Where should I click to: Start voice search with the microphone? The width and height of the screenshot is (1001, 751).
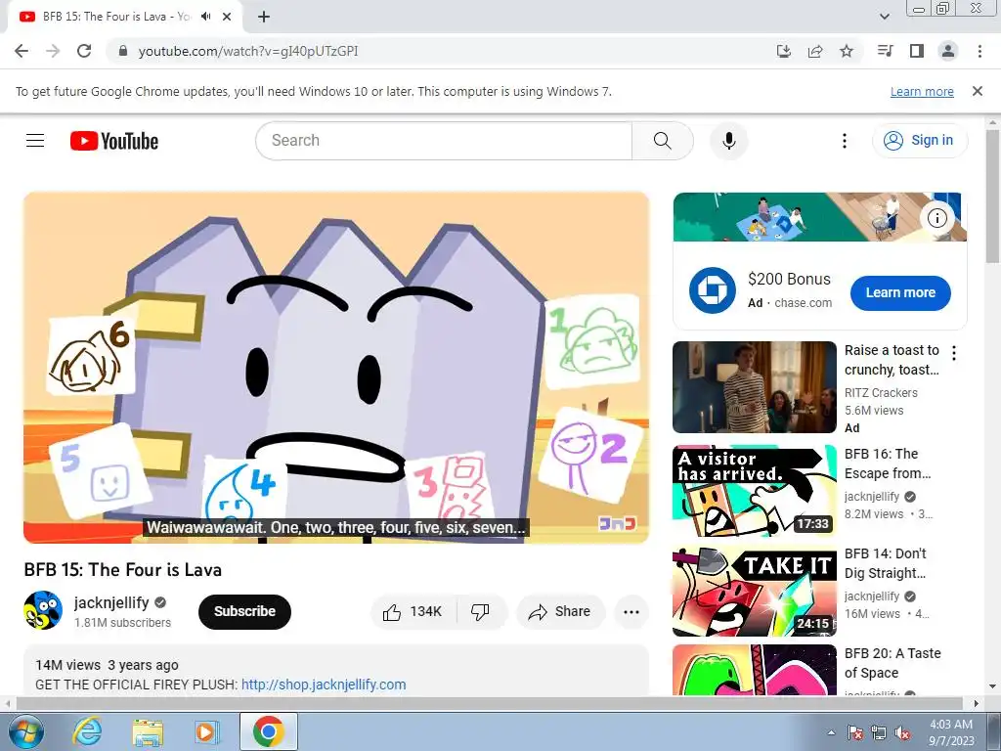[x=728, y=141]
